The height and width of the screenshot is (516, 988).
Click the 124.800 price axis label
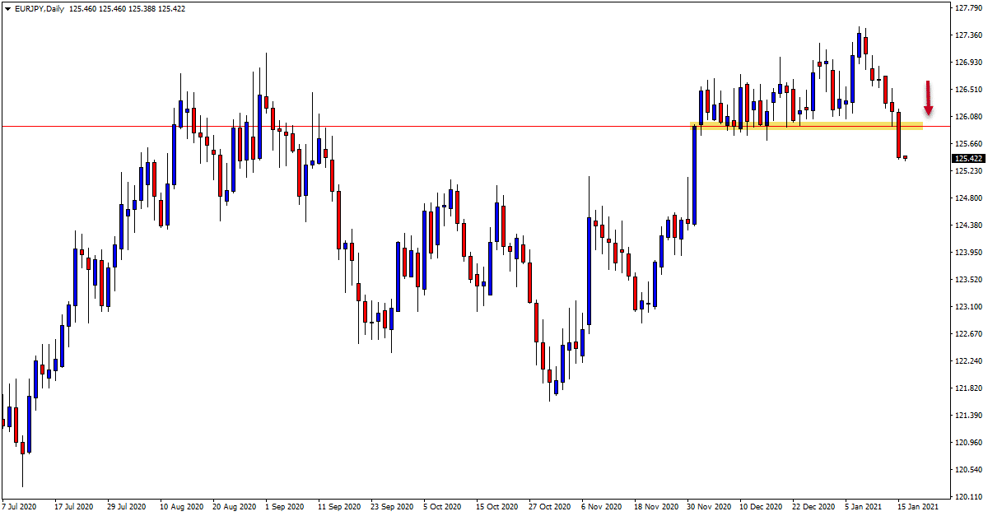tap(968, 198)
